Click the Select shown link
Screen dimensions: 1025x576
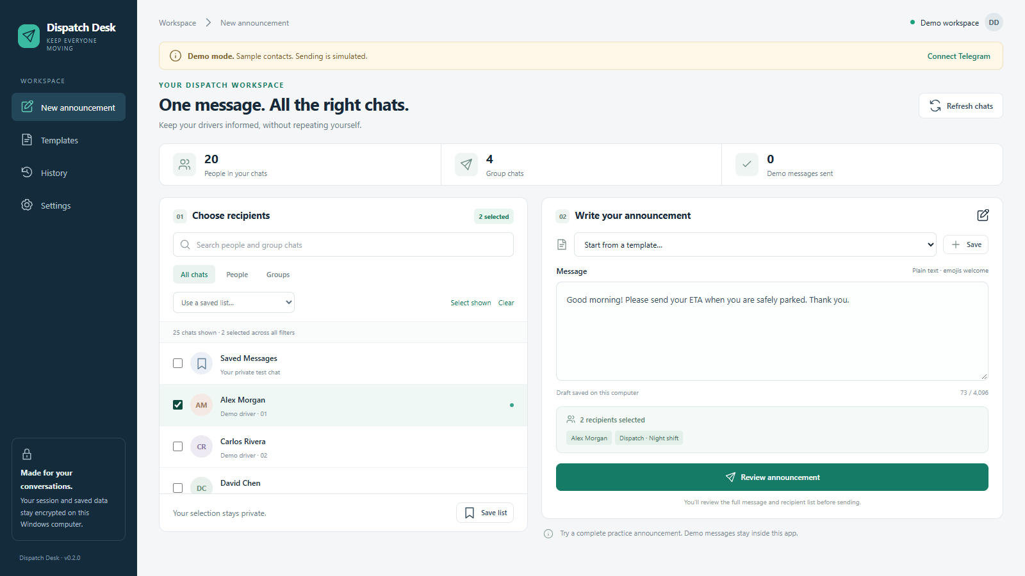coord(471,303)
